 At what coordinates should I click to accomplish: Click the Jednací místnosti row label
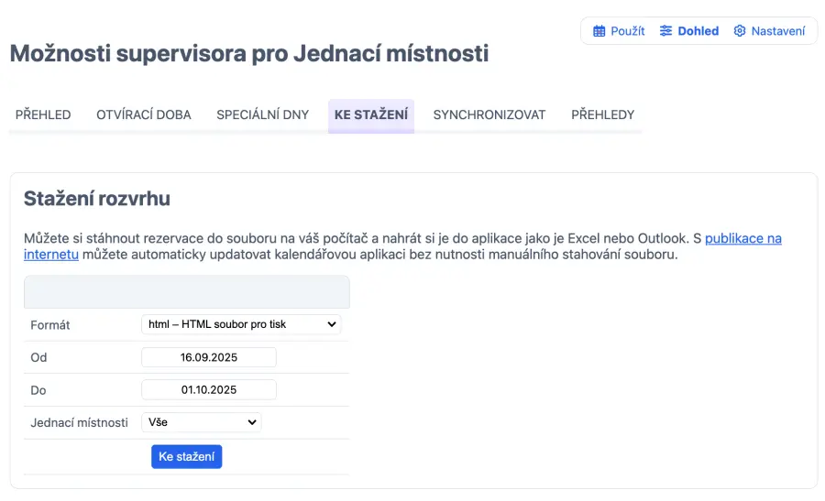coord(79,422)
